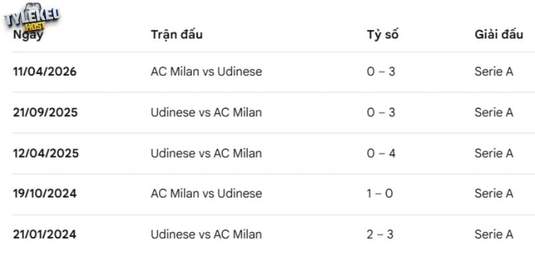Select the date 21/09/2025
This screenshot has width=535, height=267.
pyautogui.click(x=45, y=112)
